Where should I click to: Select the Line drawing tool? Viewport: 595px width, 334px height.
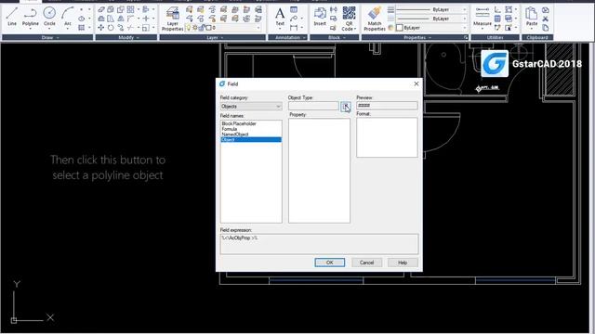[x=12, y=17]
